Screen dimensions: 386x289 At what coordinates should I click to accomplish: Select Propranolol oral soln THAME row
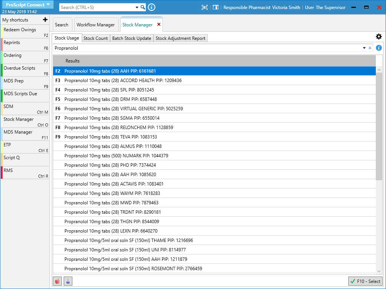(x=214, y=240)
